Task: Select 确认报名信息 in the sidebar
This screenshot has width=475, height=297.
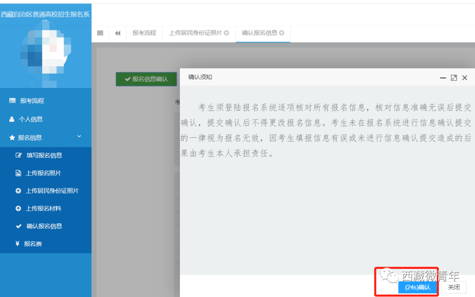Action: [44, 226]
